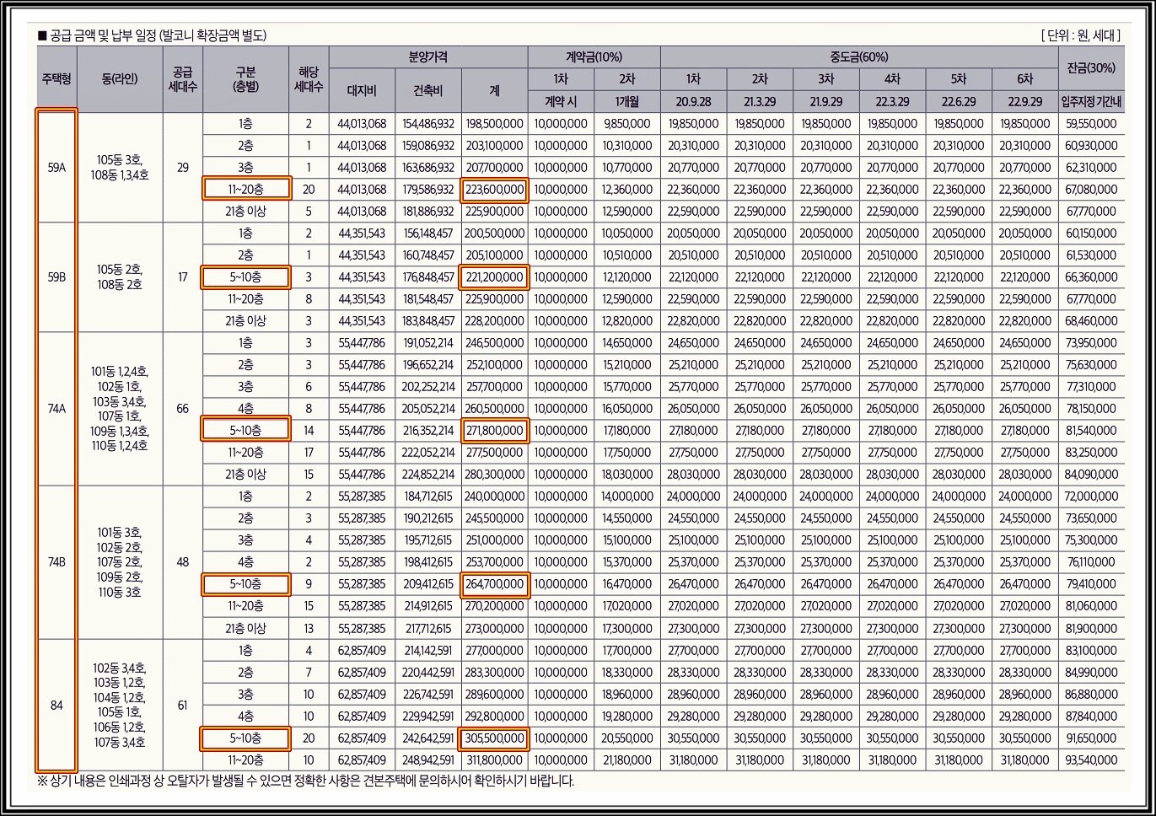Click the construction cost '154,486,932'

[428, 124]
